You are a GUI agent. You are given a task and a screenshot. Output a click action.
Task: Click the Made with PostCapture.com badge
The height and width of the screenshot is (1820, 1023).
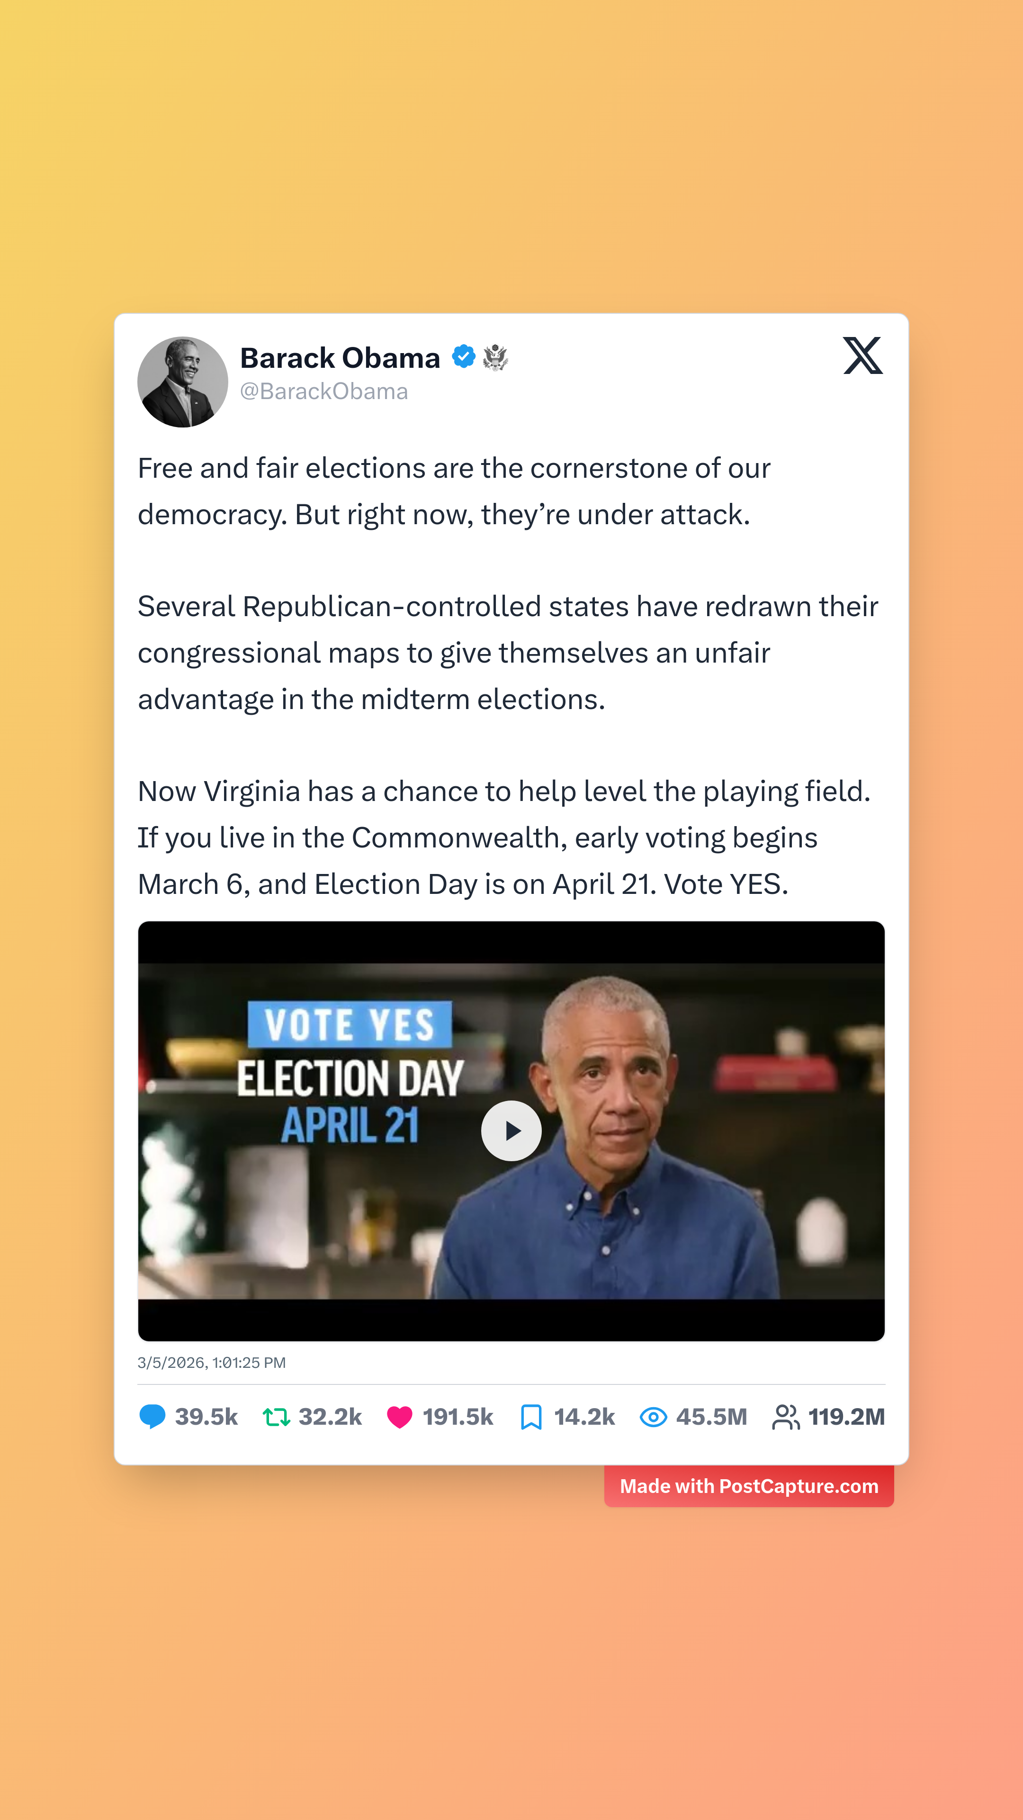(748, 1486)
